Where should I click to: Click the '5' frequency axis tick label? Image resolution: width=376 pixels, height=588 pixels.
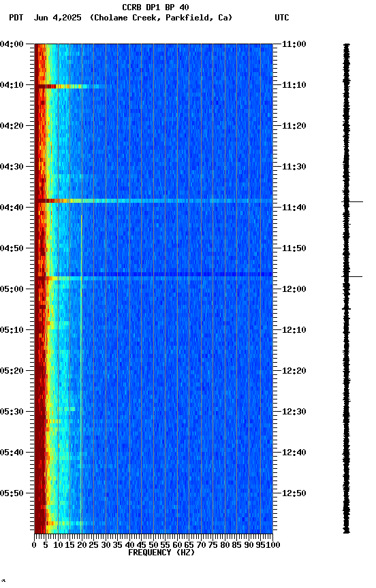click(46, 545)
